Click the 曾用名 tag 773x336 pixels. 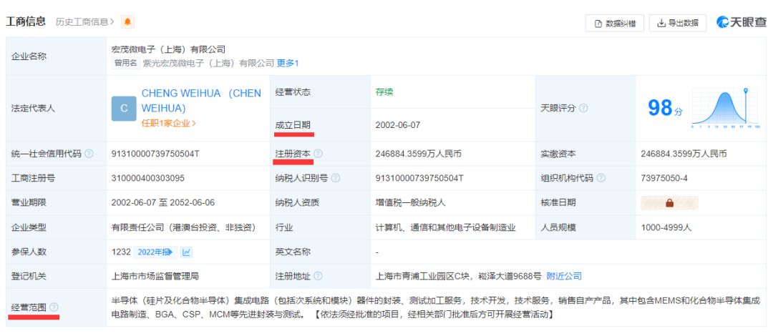[x=126, y=63]
